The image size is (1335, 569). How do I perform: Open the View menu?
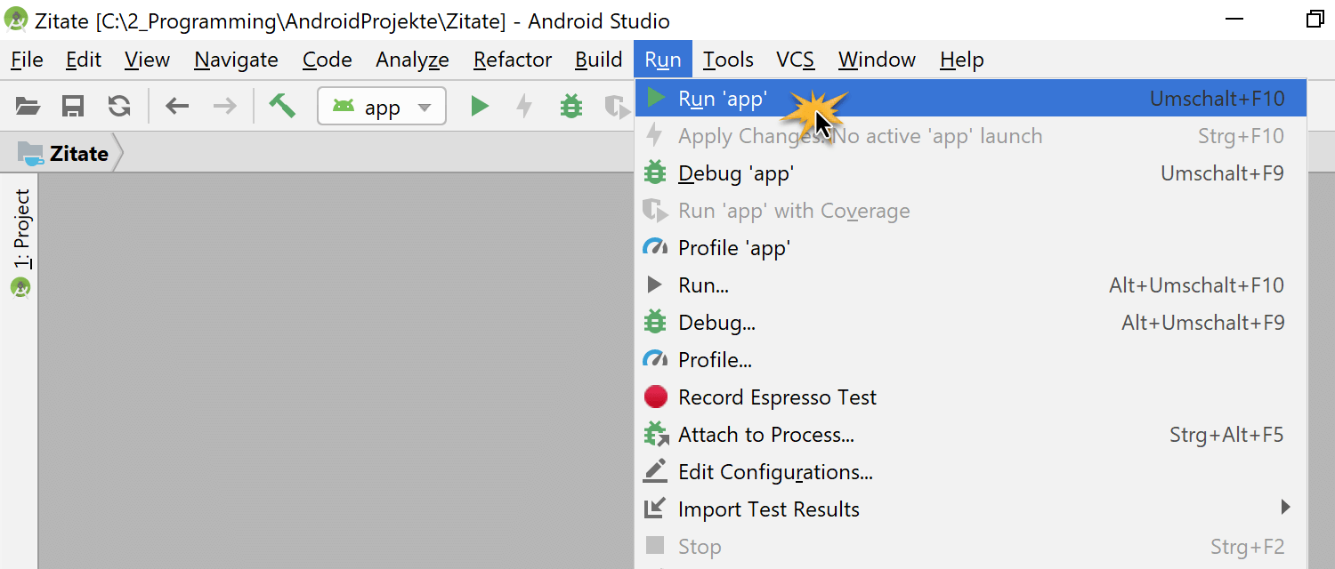coord(147,60)
